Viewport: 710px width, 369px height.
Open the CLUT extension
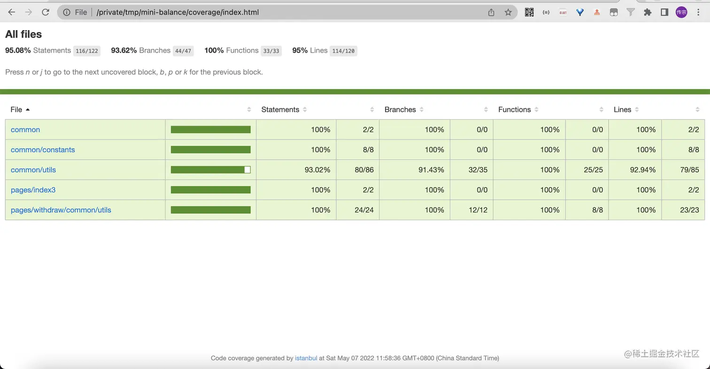[563, 12]
